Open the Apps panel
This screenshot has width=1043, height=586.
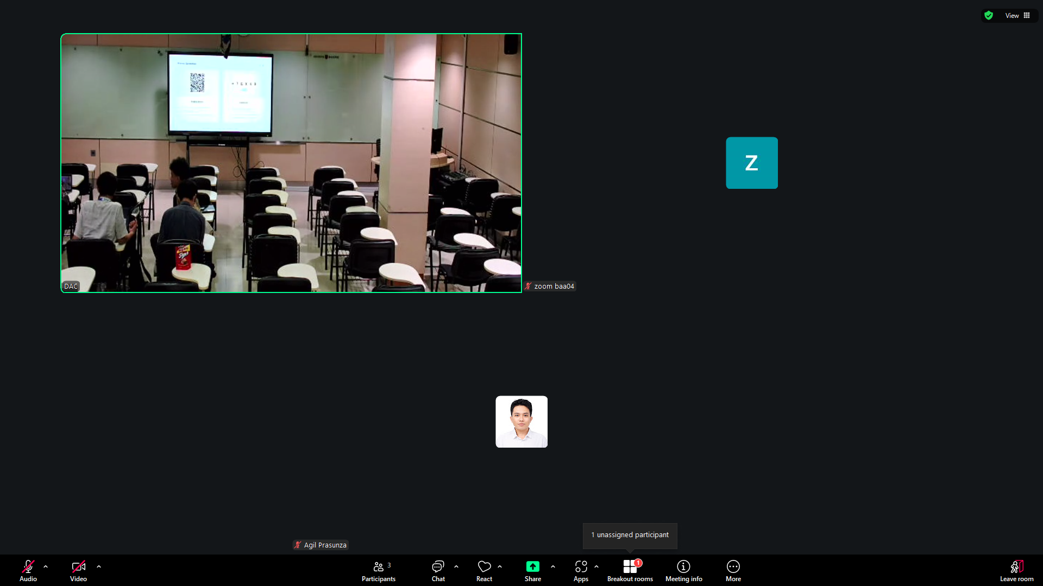click(581, 570)
